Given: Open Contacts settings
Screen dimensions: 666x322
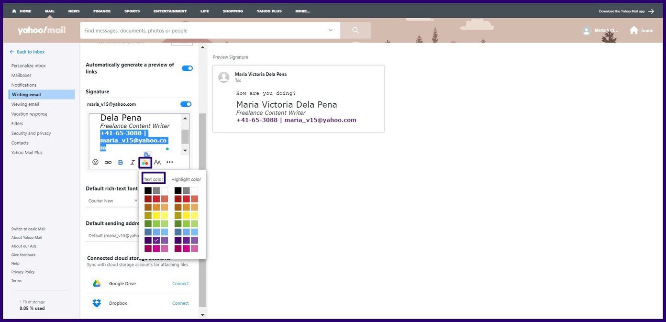Looking at the screenshot, I should tap(20, 143).
